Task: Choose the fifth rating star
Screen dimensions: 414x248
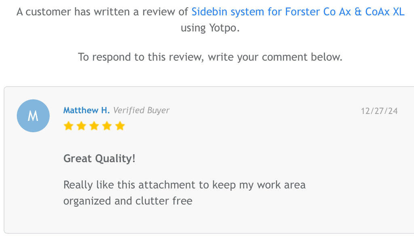Action: tap(120, 126)
